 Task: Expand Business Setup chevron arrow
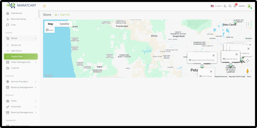coord(36,19)
